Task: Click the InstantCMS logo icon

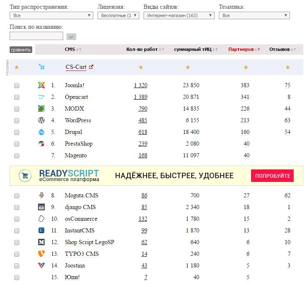Action: click(x=41, y=230)
